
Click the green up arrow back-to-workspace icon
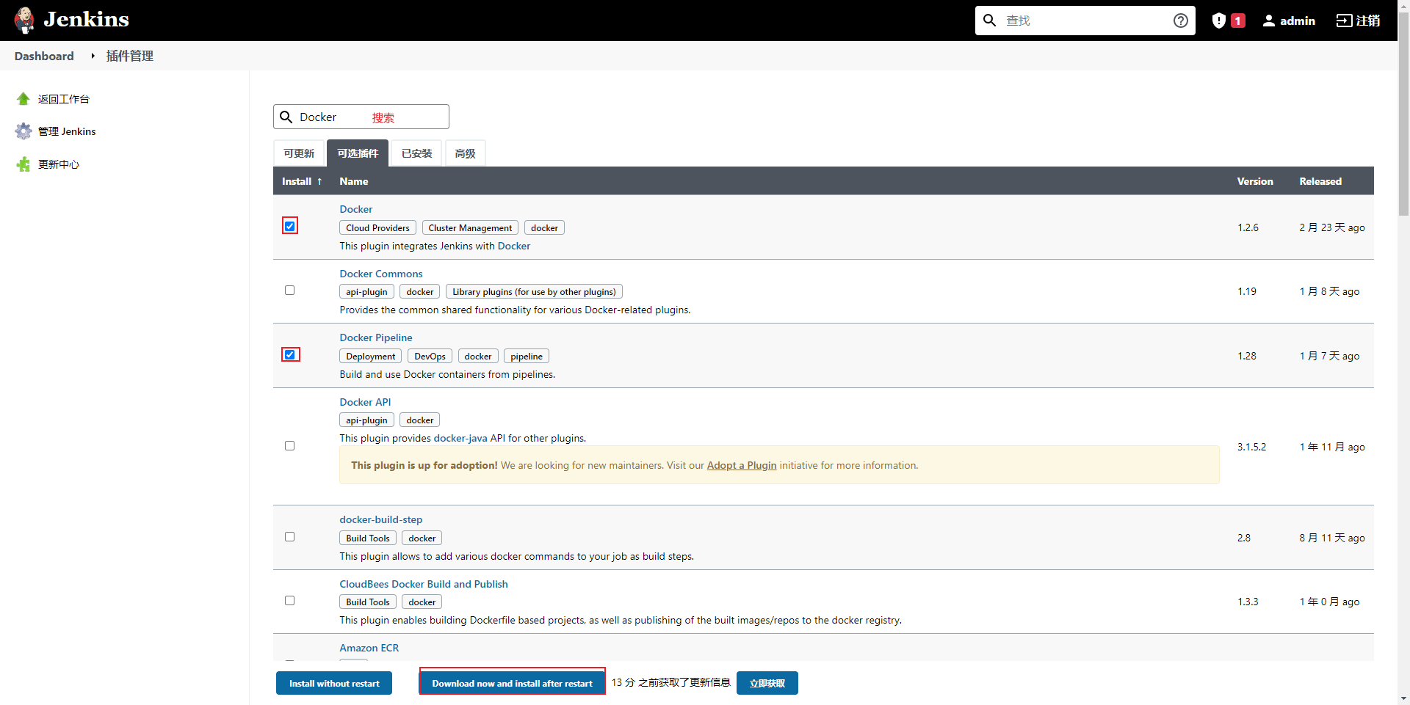23,99
